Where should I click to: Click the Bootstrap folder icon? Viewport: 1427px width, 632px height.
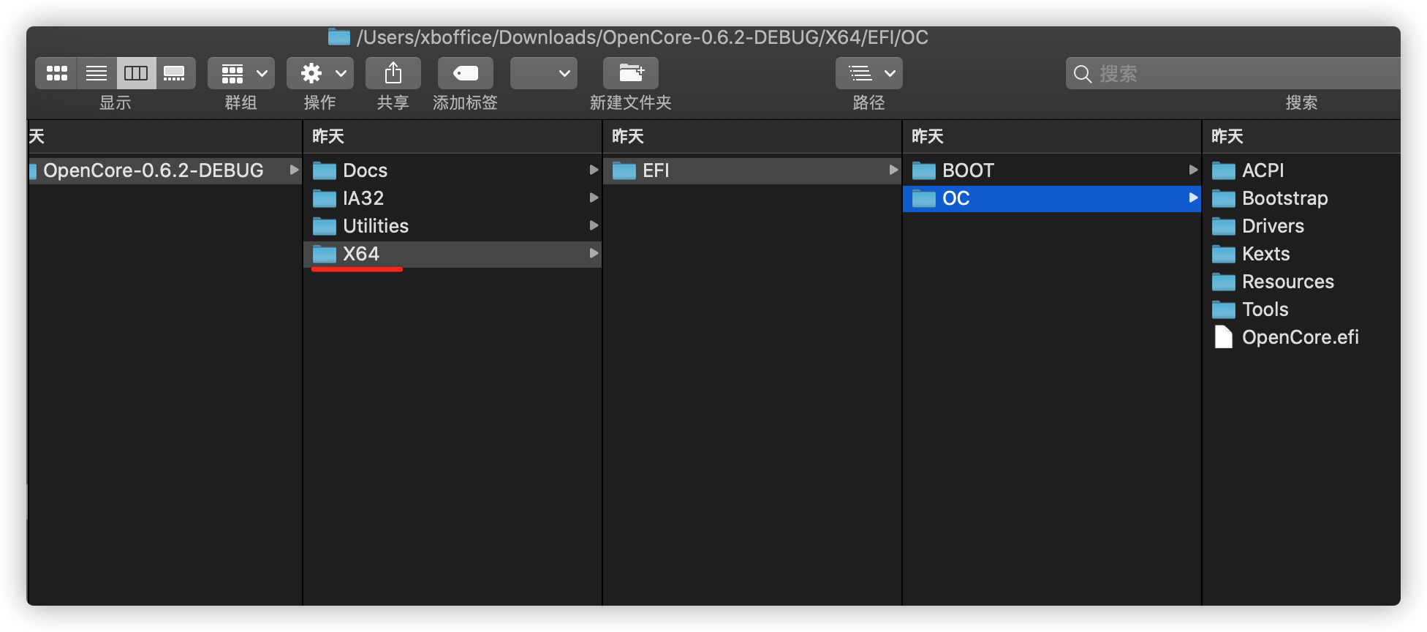(x=1224, y=199)
